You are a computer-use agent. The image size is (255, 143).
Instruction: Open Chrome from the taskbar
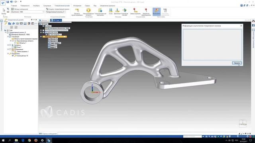pos(29,140)
